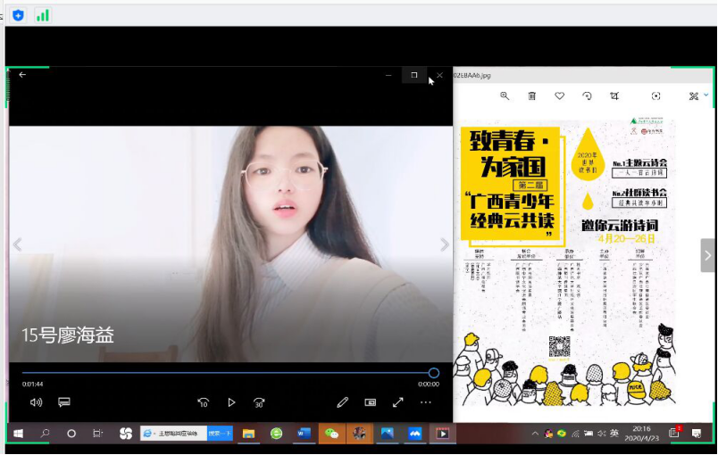Expand the edit and create dropdown arrow
Viewport: 718px width, 455px height.
tap(706, 95)
